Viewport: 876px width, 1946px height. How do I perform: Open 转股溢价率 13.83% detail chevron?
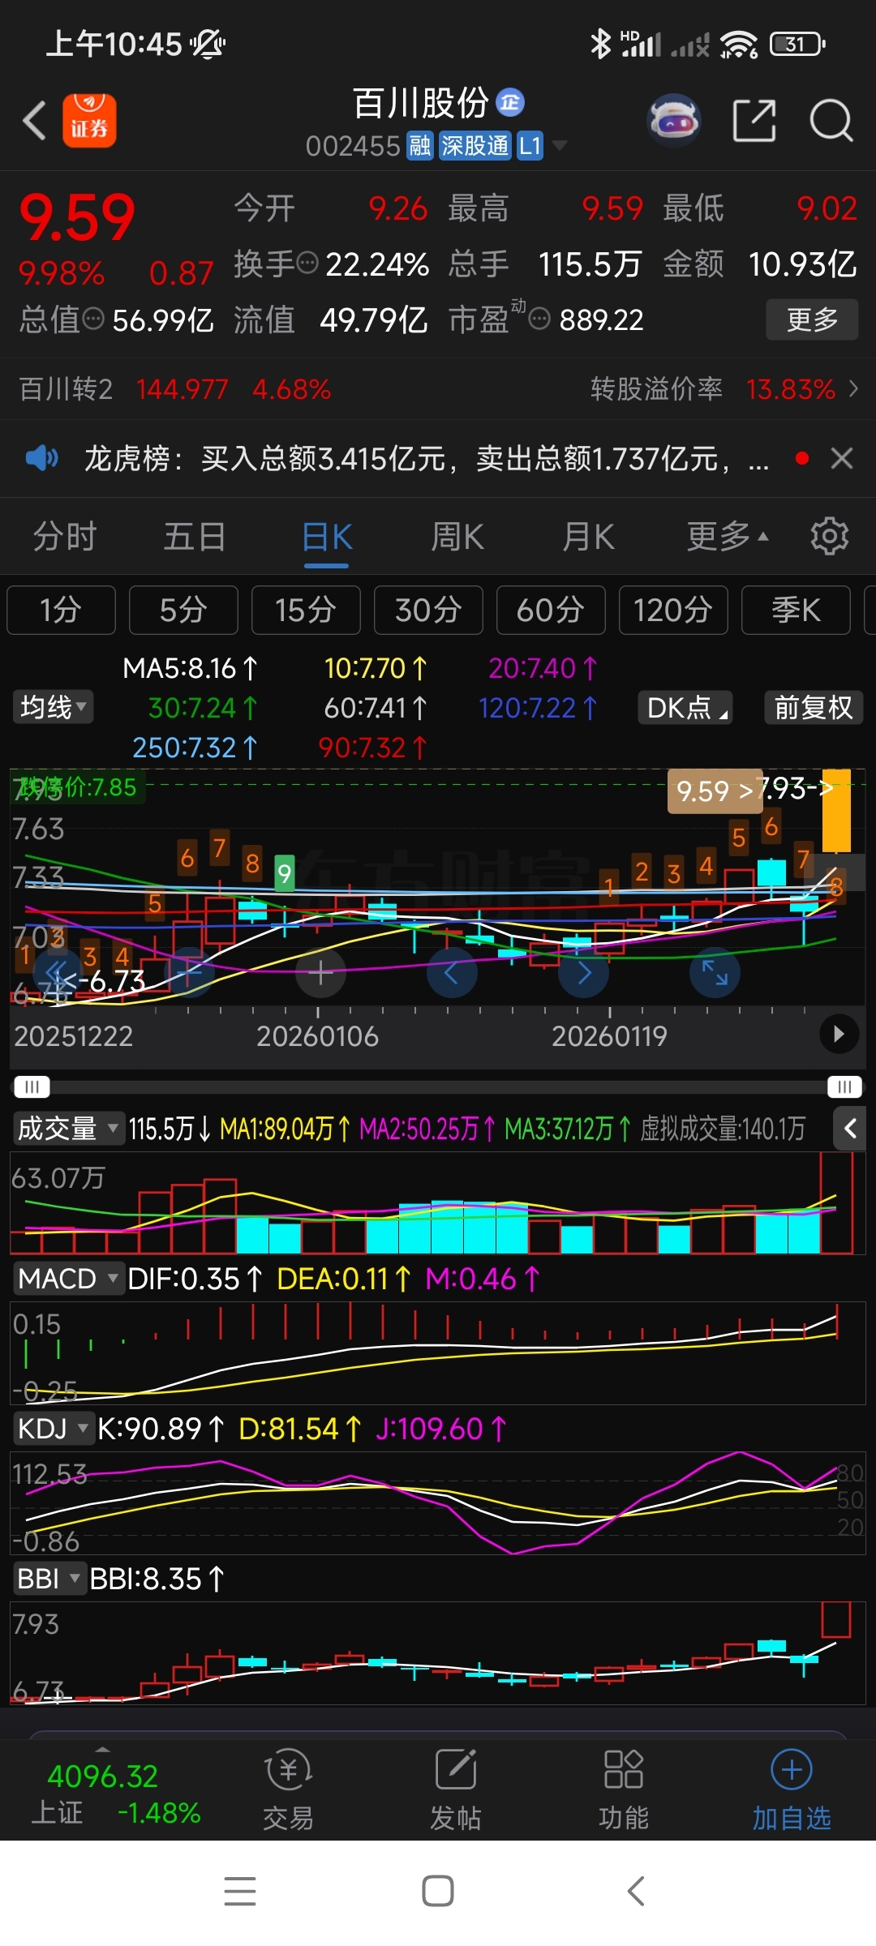(853, 389)
